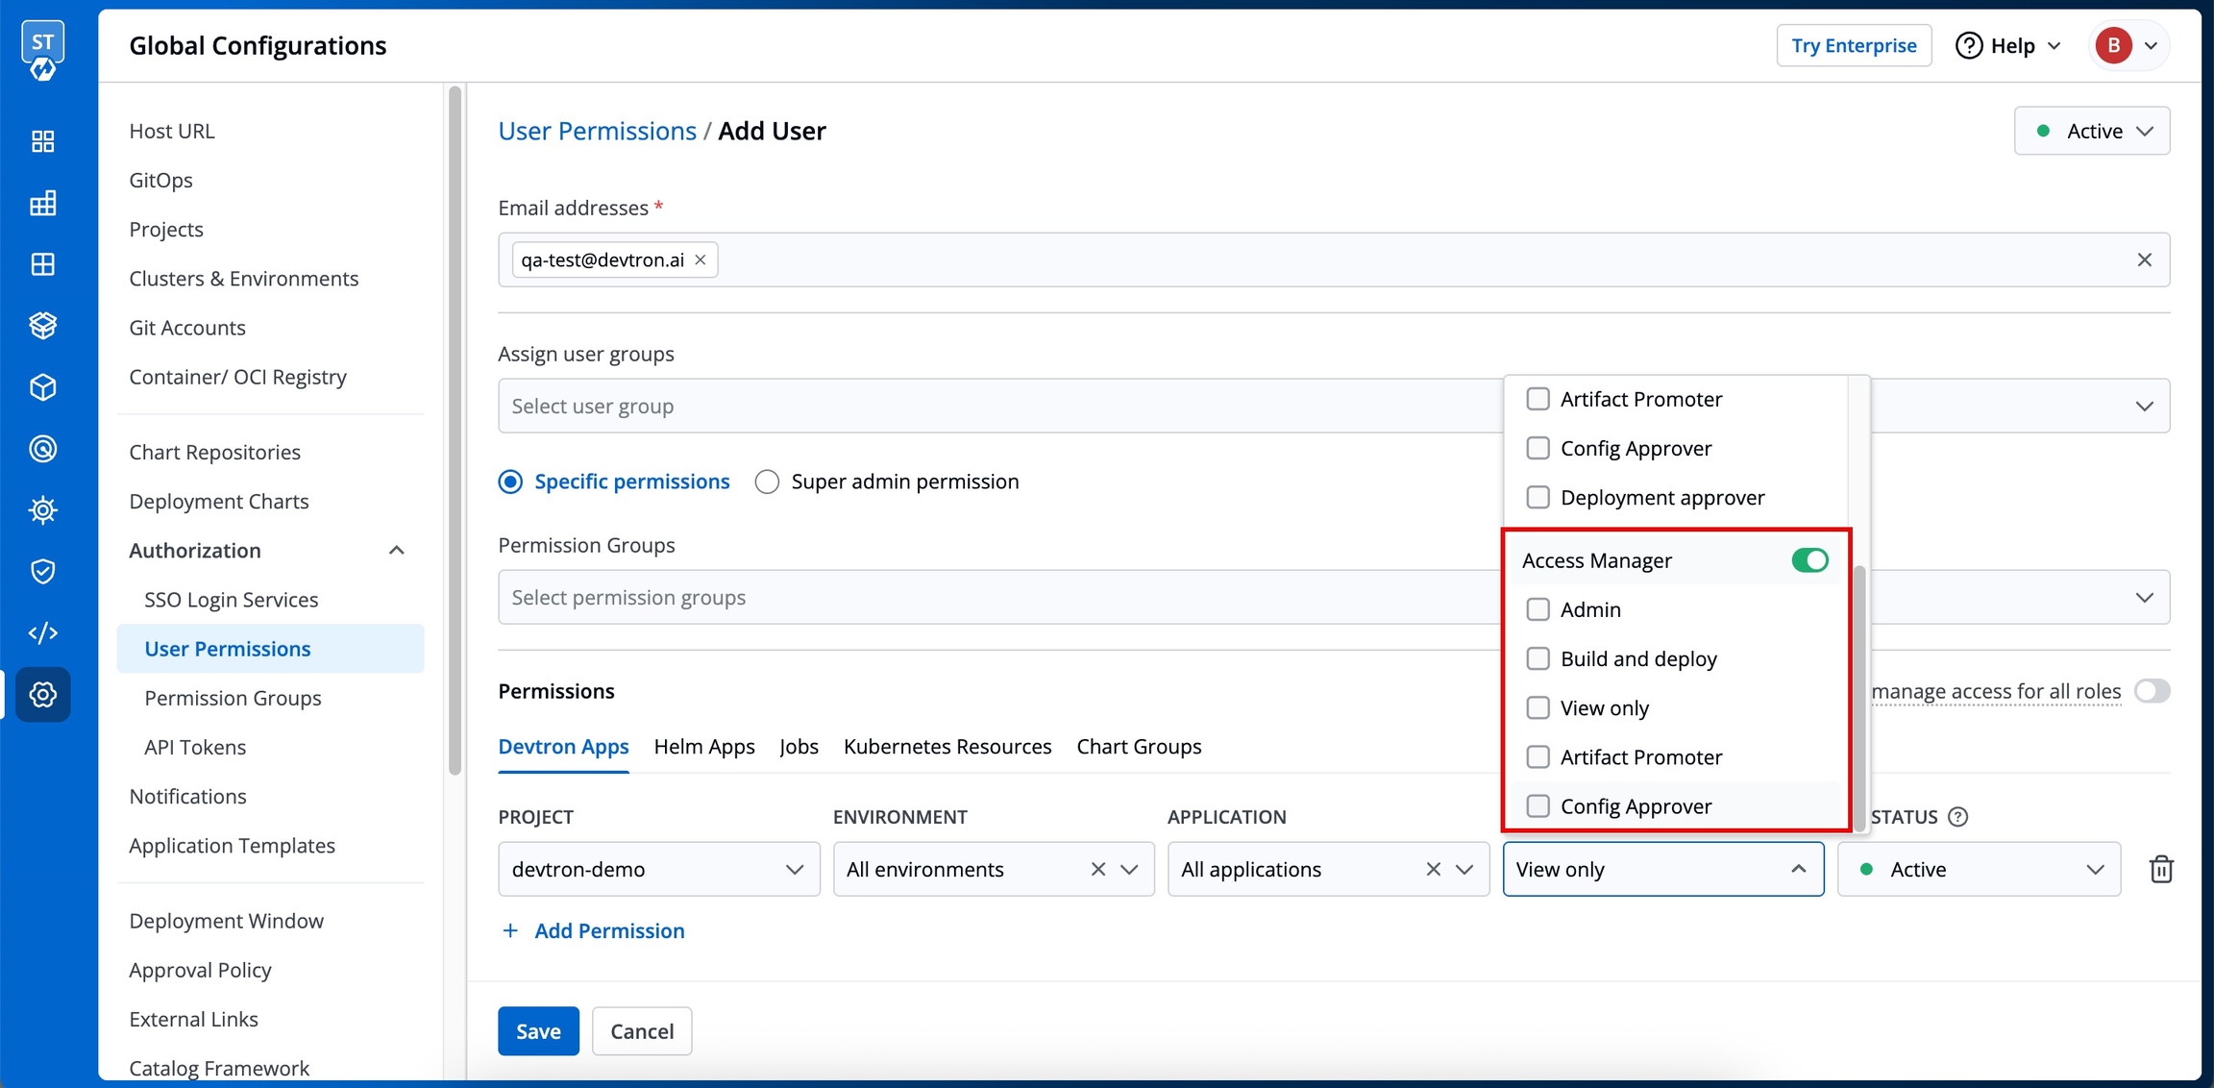Clear All environments selection
The width and height of the screenshot is (2214, 1088).
1097,869
